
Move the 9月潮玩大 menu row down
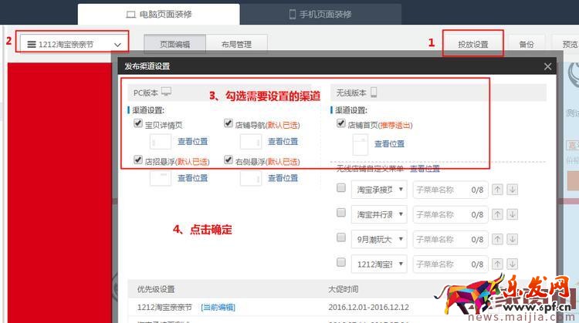[512, 237]
